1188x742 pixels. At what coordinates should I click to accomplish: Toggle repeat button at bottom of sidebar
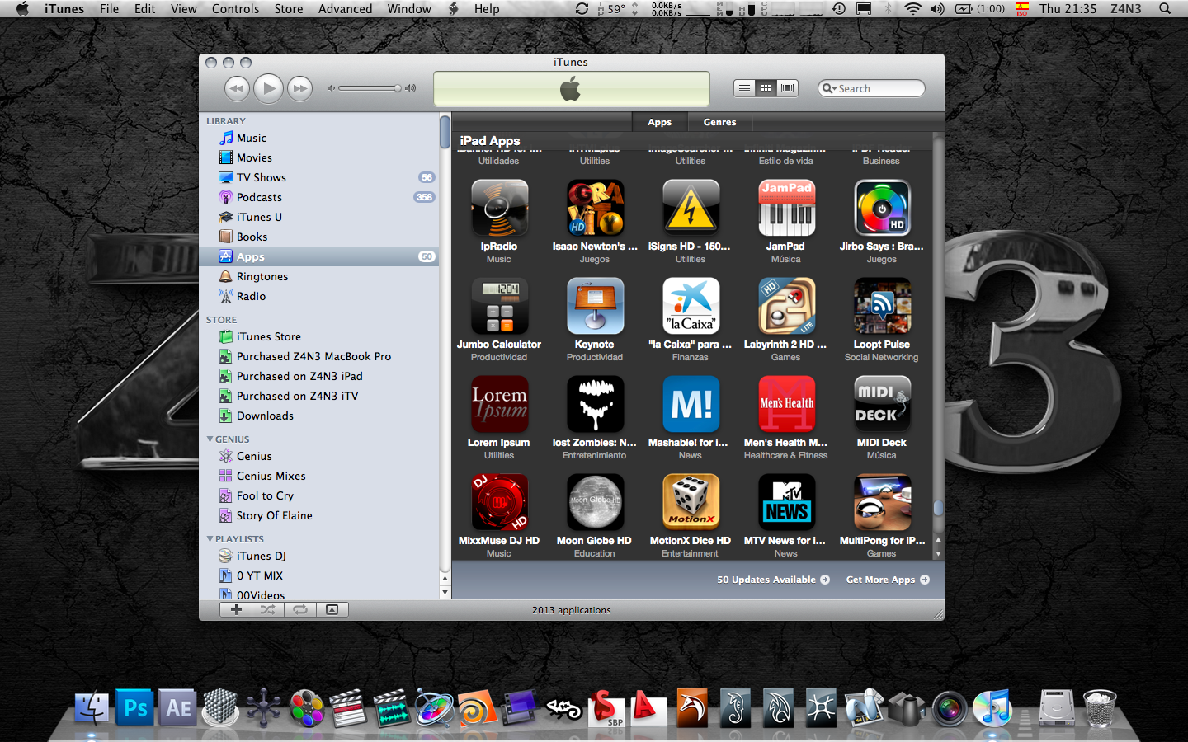click(x=300, y=609)
